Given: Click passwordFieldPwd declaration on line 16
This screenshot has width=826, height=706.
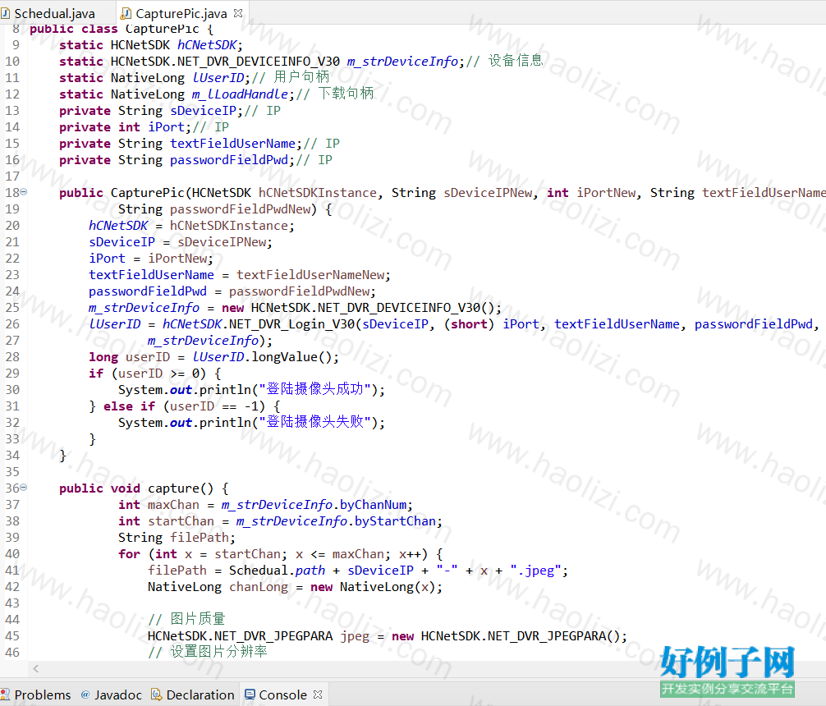Looking at the screenshot, I should (229, 159).
